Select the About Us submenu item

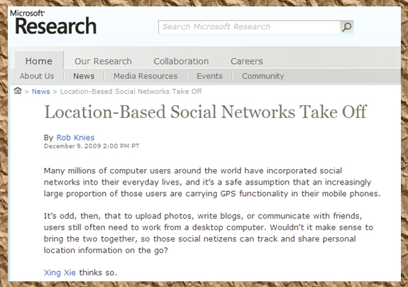coord(37,76)
